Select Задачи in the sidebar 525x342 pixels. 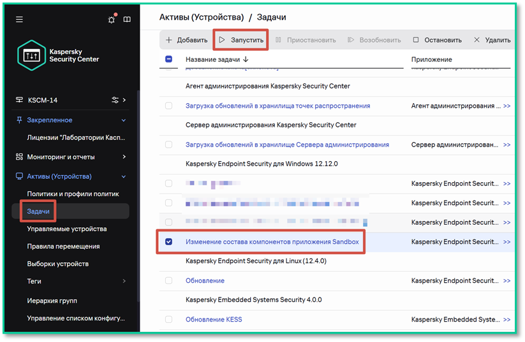38,211
